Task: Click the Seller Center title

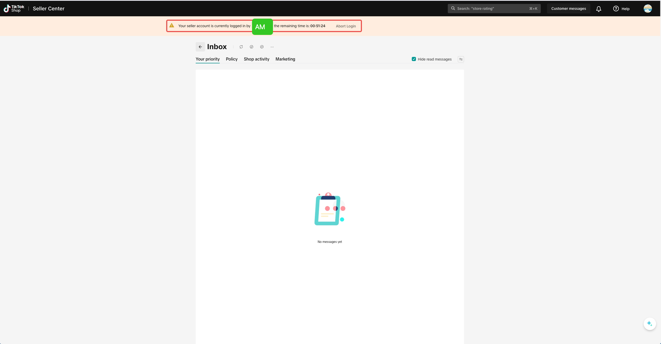Action: (x=49, y=9)
